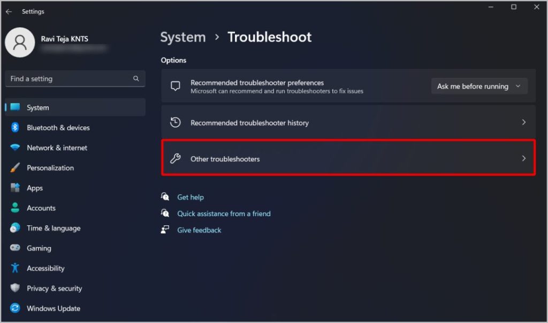Expand Other troubleshooters chevron
Viewport: 548px width, 323px height.
click(x=523, y=159)
